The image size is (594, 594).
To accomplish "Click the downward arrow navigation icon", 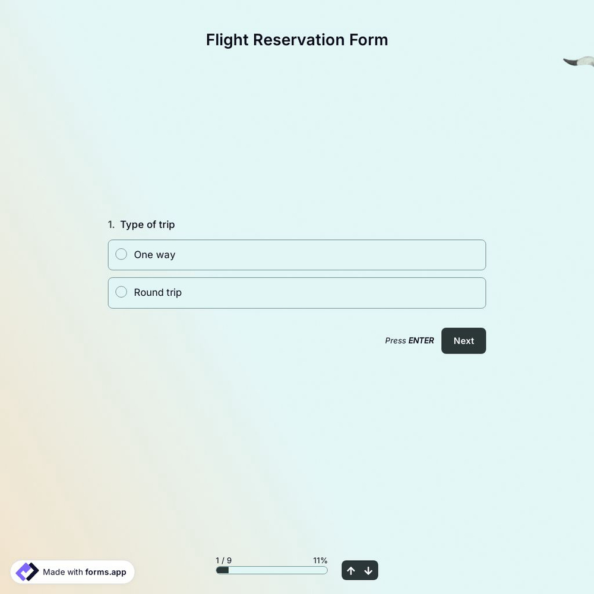I will tap(368, 570).
